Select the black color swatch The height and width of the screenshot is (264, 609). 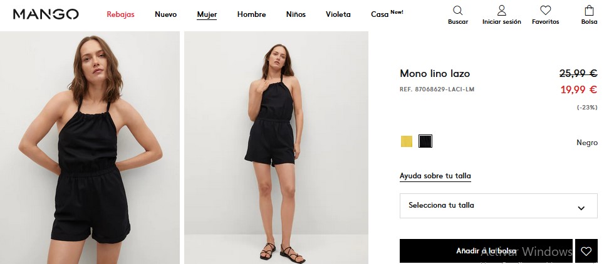tap(425, 141)
